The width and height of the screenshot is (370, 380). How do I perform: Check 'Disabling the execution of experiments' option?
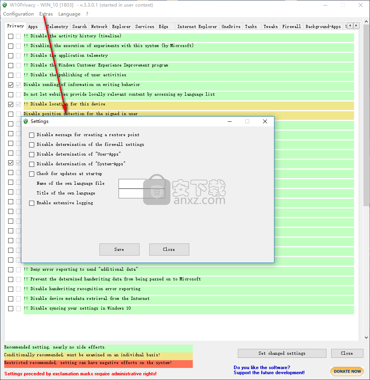tap(10, 46)
